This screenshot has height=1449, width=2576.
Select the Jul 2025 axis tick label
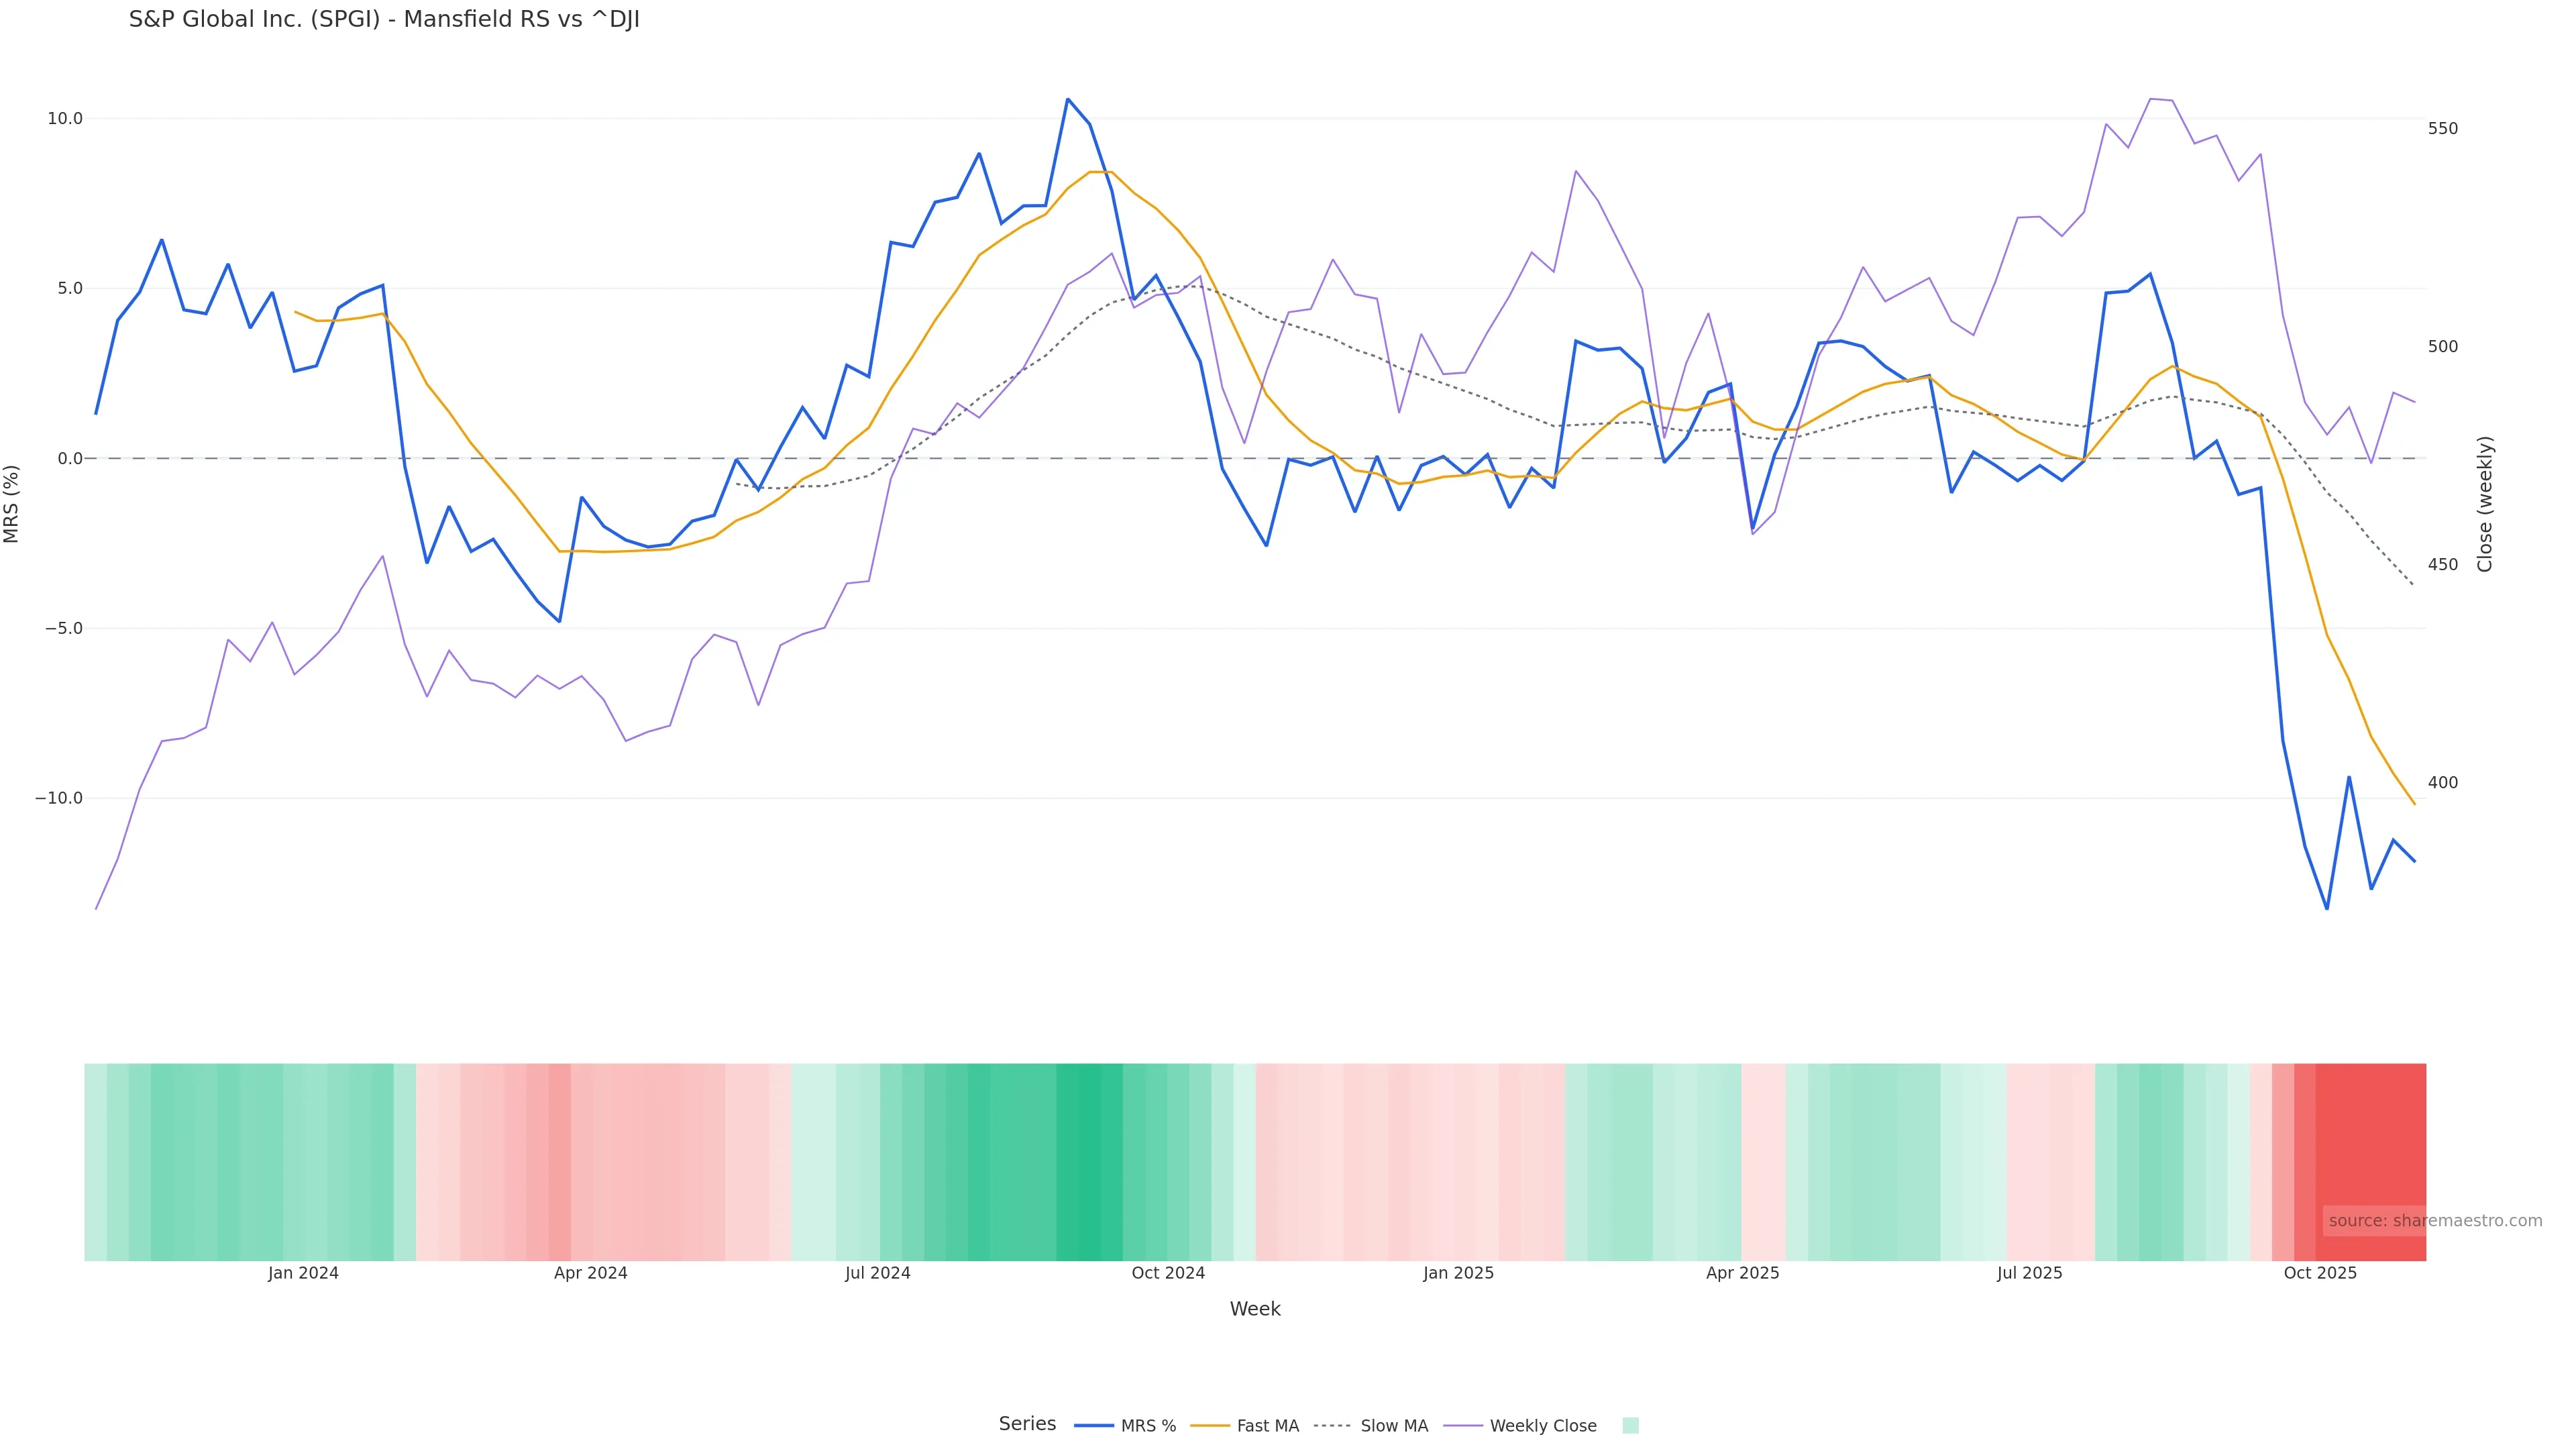(2029, 1274)
